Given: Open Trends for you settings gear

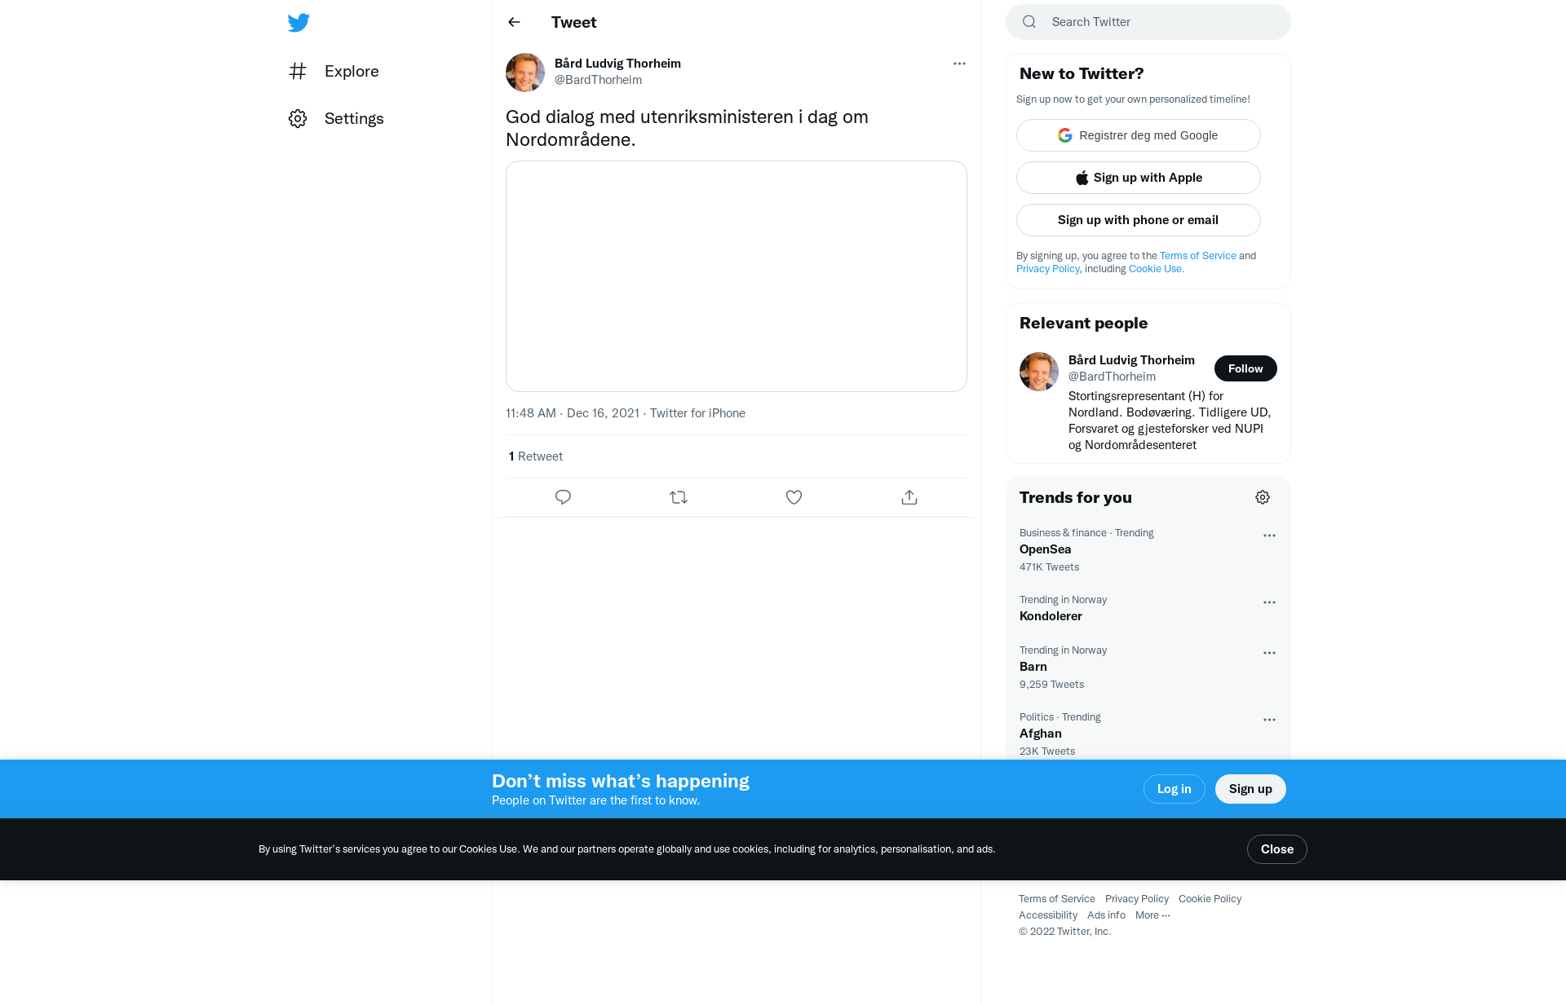Looking at the screenshot, I should (1263, 497).
